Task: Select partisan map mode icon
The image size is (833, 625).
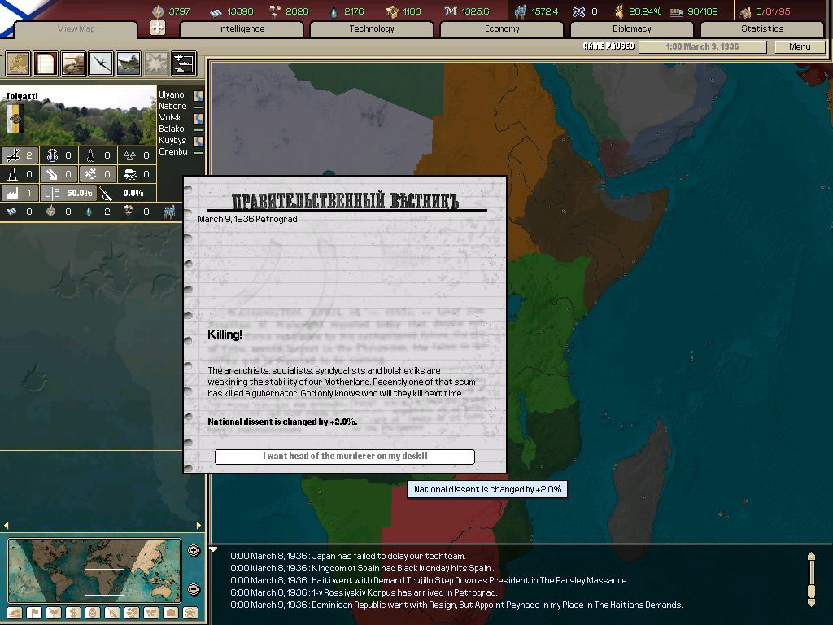Action: pyautogui.click(x=112, y=613)
